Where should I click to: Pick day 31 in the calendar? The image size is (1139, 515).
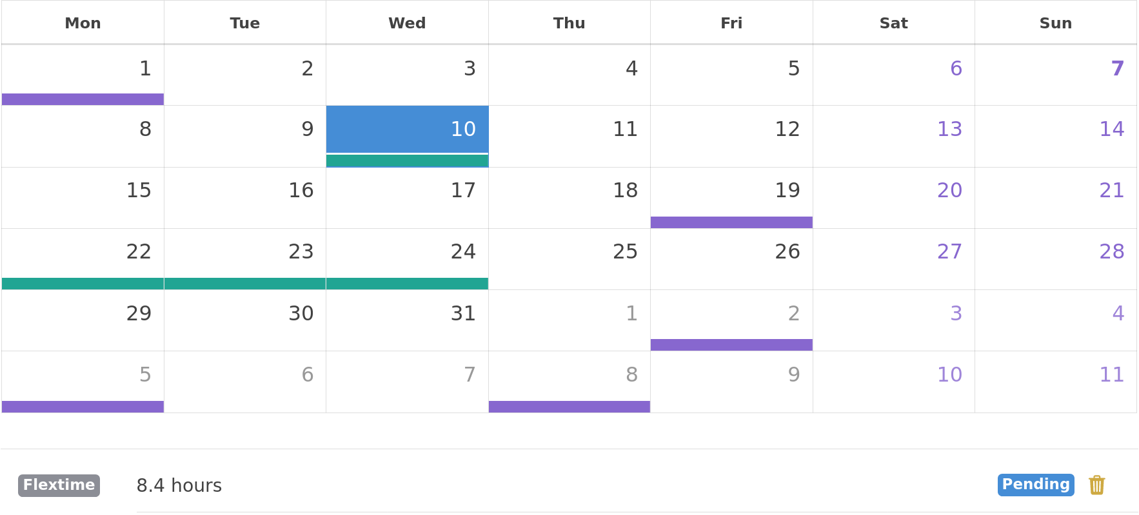[x=407, y=320]
